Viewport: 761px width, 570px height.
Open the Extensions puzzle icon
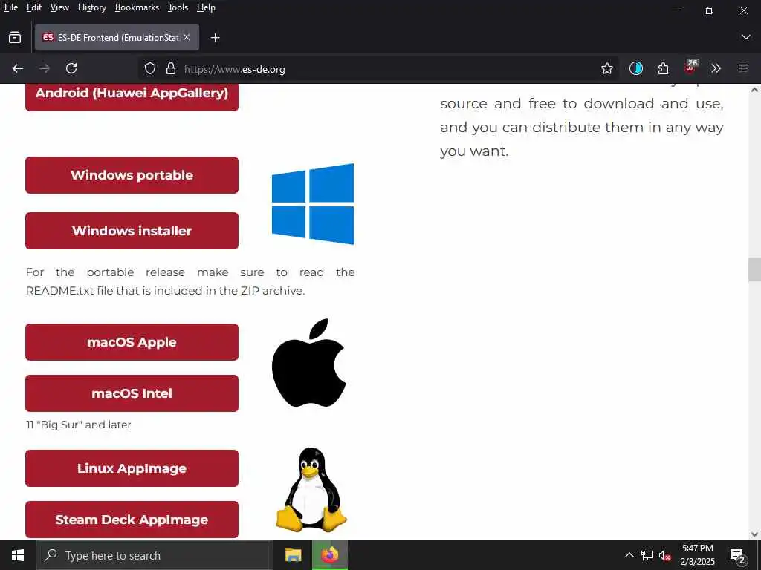click(x=663, y=69)
